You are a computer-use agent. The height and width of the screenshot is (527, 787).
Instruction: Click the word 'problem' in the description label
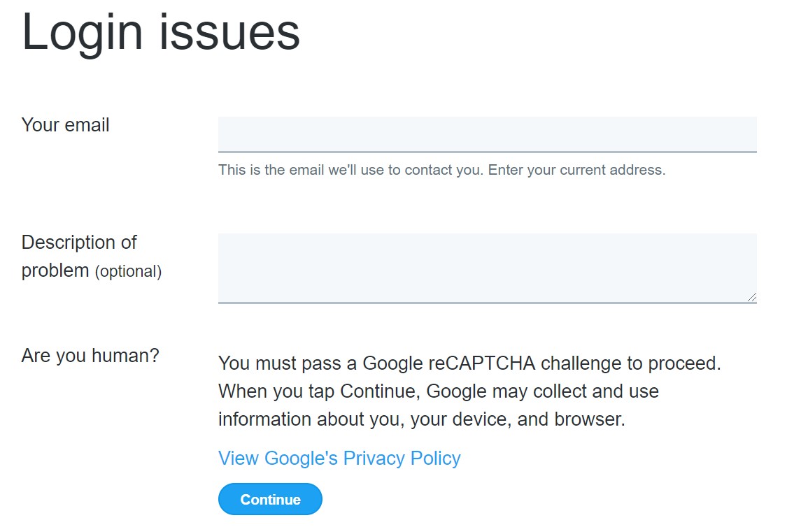pos(55,271)
